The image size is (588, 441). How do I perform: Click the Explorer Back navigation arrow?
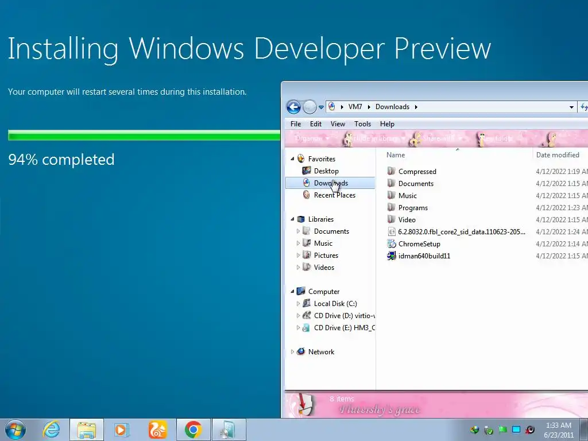(293, 107)
